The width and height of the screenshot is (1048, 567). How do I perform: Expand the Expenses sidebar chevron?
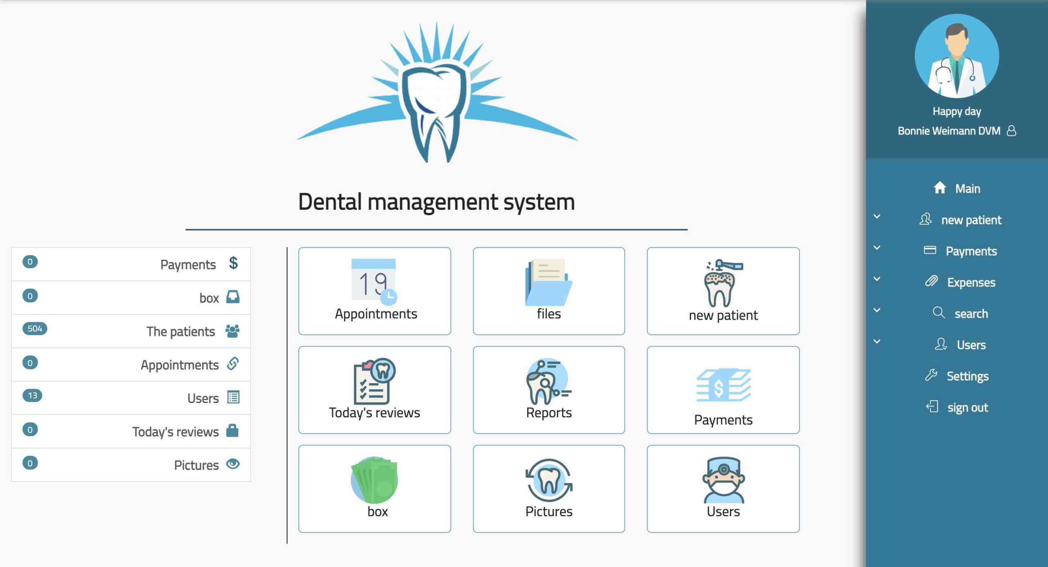click(x=877, y=279)
